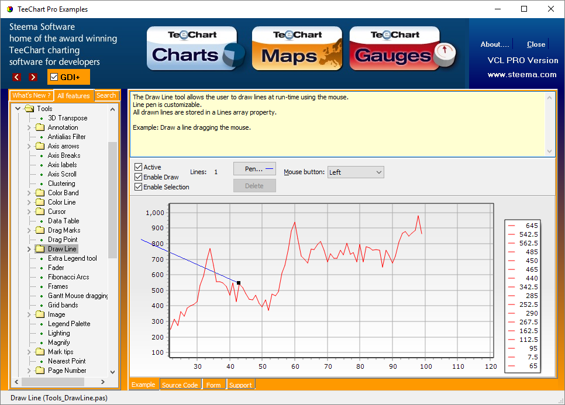Click the tree vertical scrollbar thumb
The height and width of the screenshot is (405, 565).
[112, 200]
